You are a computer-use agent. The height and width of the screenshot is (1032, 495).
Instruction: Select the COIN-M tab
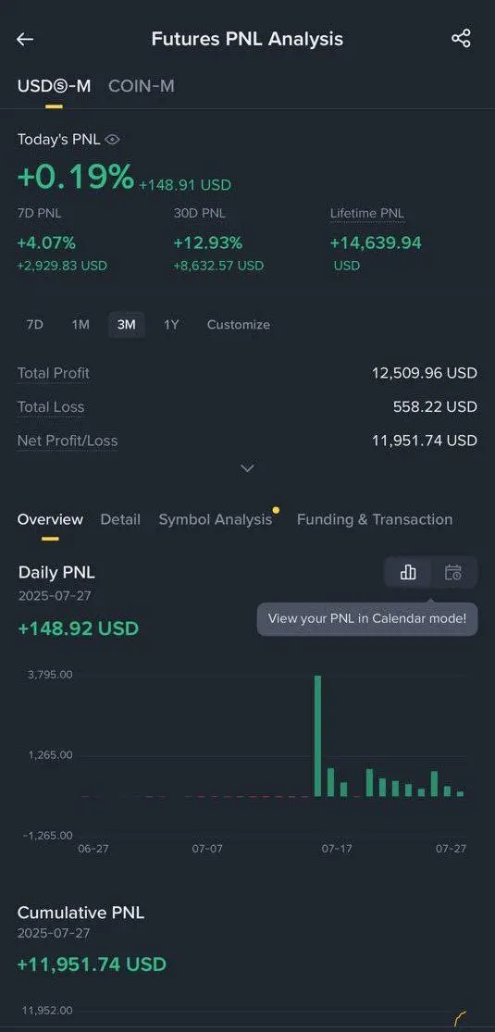point(142,86)
